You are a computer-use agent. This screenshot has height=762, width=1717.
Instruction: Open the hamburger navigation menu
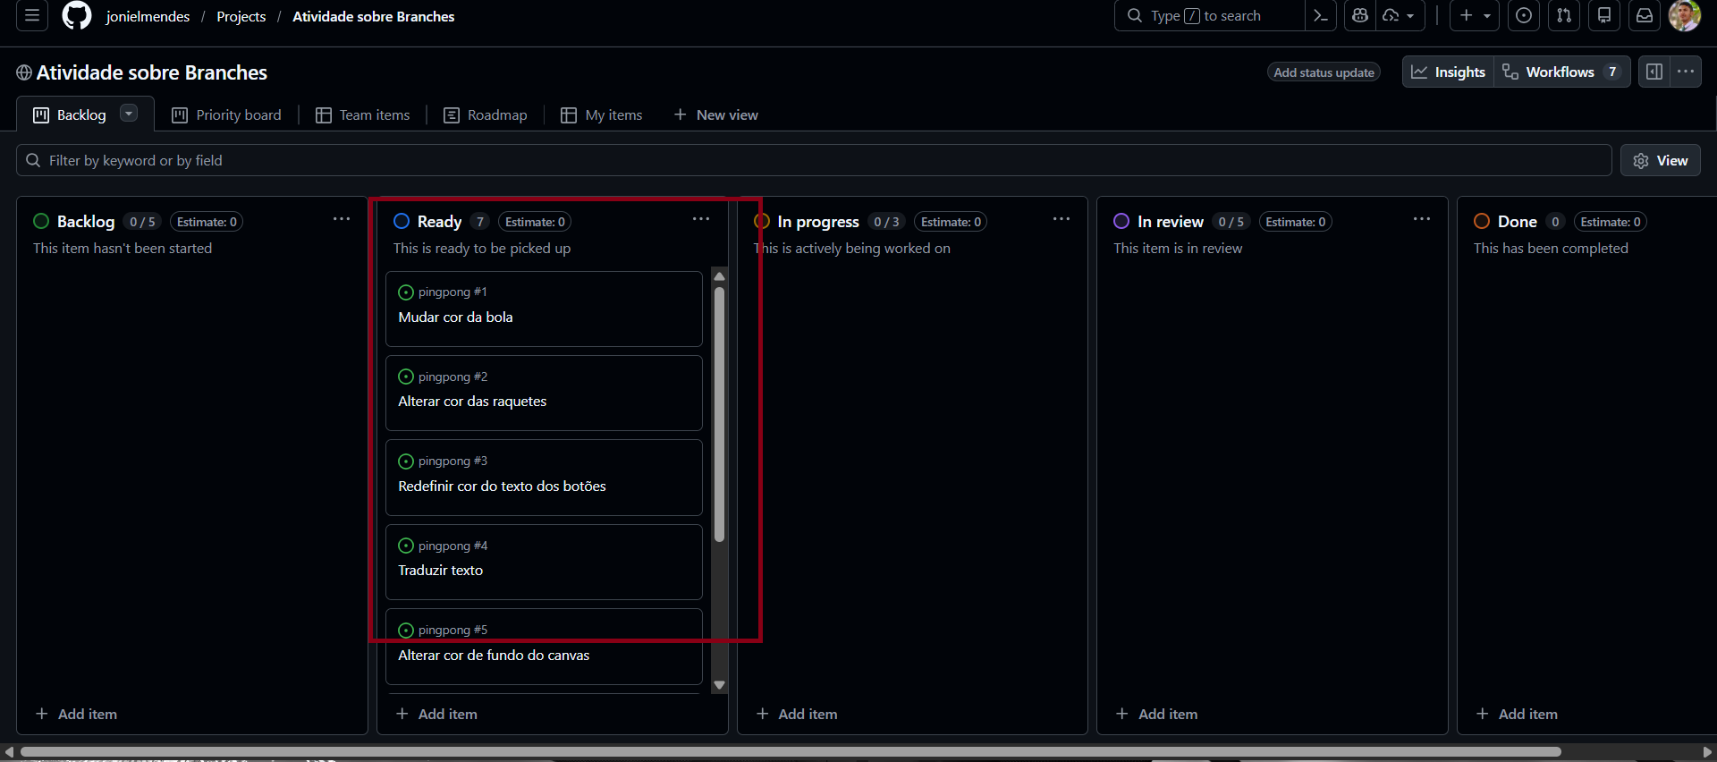click(x=32, y=16)
